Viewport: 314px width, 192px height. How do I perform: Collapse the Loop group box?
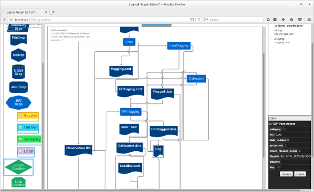(x=20, y=151)
